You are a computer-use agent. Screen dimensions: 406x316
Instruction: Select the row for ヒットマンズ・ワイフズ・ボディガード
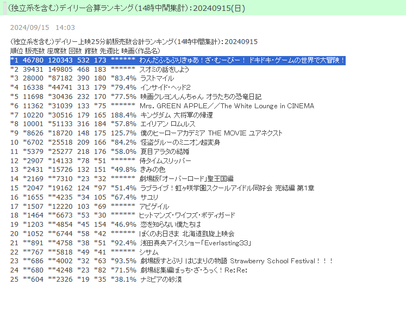click(x=123, y=215)
